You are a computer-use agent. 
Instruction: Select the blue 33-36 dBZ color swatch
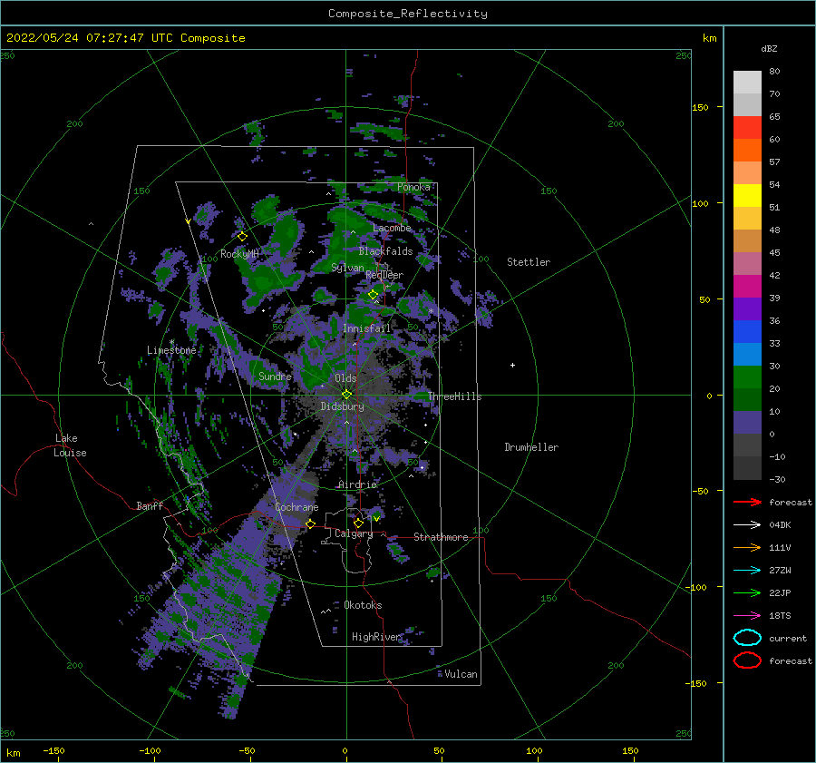click(747, 332)
